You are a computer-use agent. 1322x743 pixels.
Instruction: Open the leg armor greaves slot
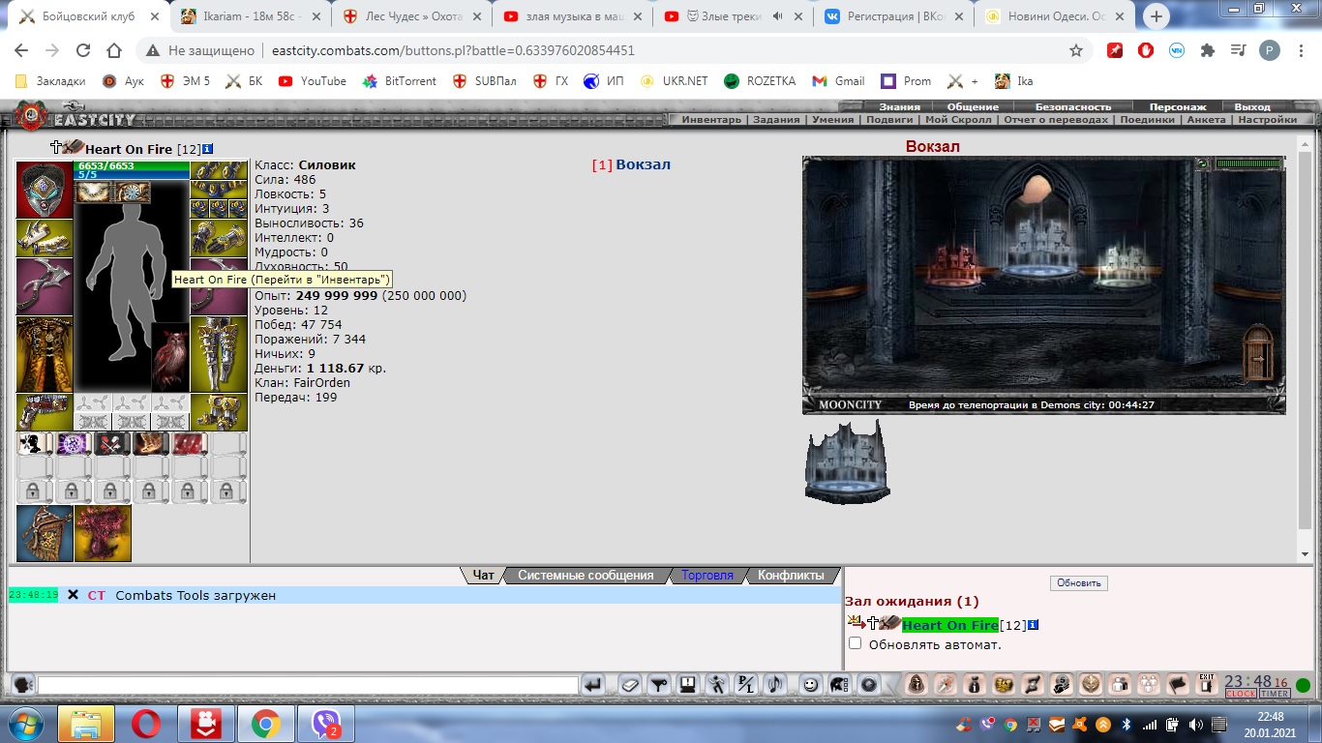(219, 354)
